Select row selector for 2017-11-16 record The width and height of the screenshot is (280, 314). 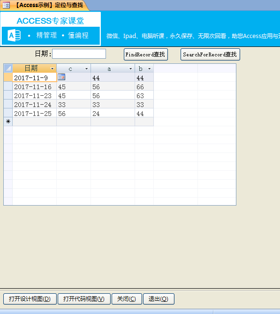pyautogui.click(x=8, y=86)
